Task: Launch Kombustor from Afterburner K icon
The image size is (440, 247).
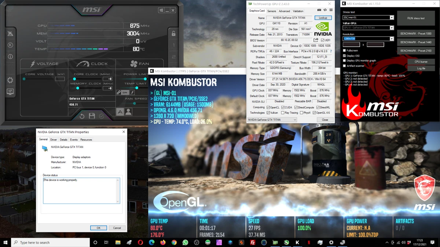Action: pos(10,45)
